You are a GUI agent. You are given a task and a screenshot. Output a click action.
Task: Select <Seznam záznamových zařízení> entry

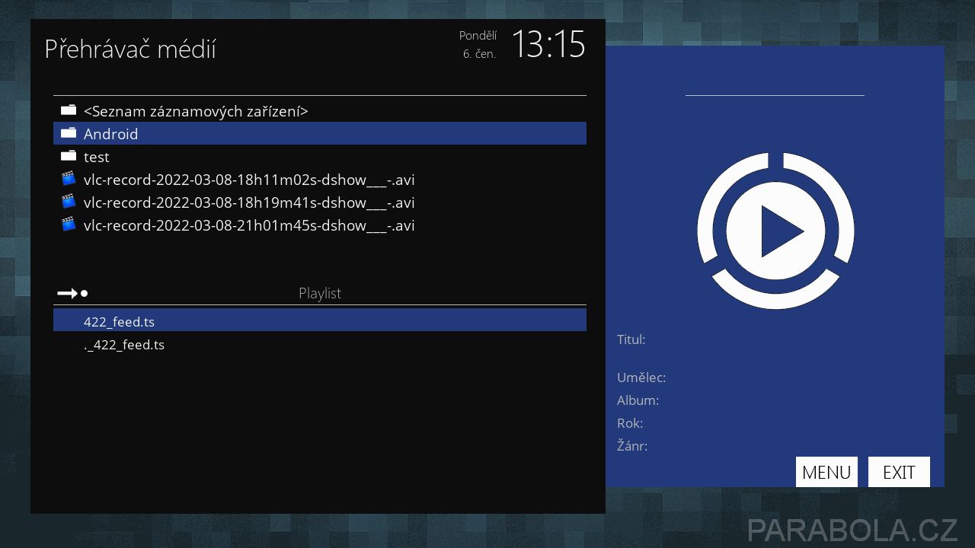click(x=320, y=110)
